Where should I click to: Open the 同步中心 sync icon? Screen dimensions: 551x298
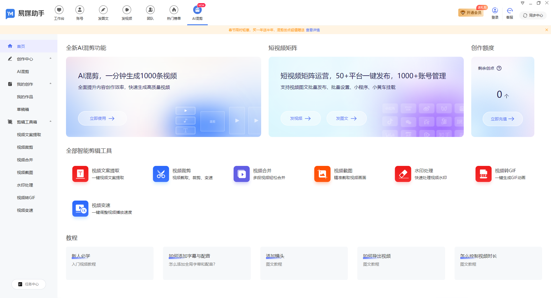click(x=533, y=15)
